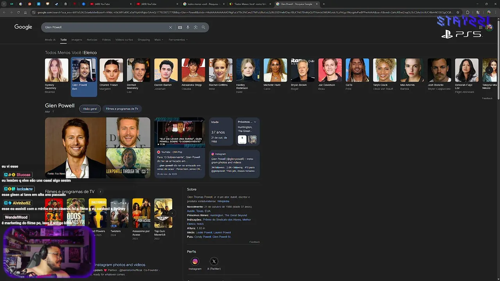
Task: Expand the Mais dropdown
Action: [x=158, y=39]
